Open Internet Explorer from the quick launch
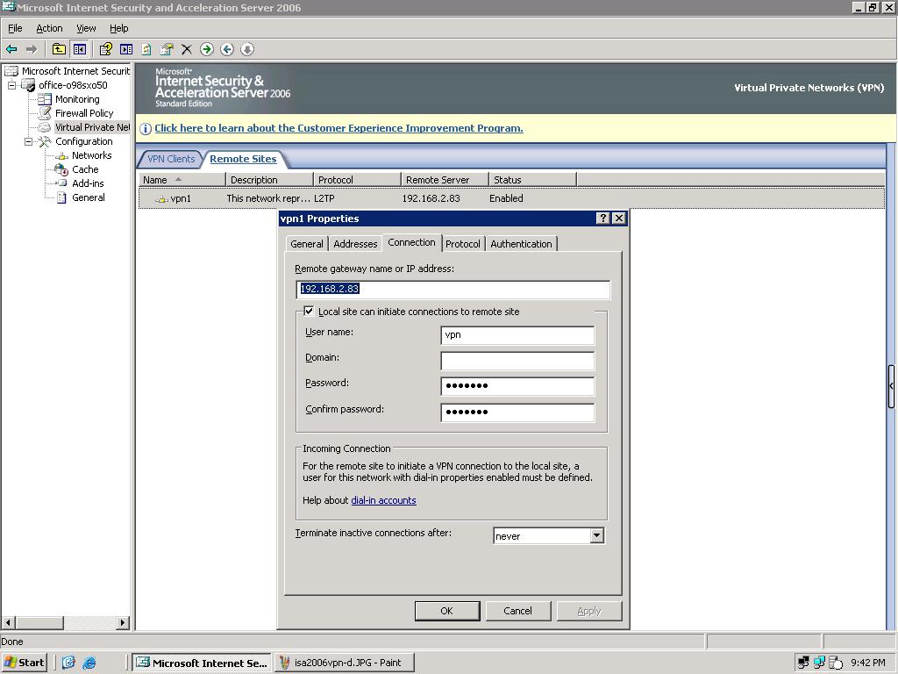The height and width of the screenshot is (674, 898). pyautogui.click(x=89, y=663)
